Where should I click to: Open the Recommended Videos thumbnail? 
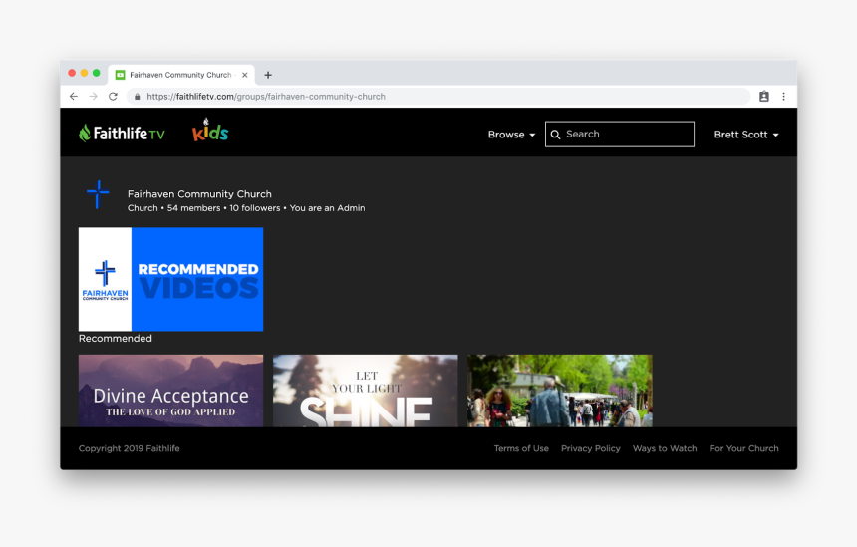point(170,279)
